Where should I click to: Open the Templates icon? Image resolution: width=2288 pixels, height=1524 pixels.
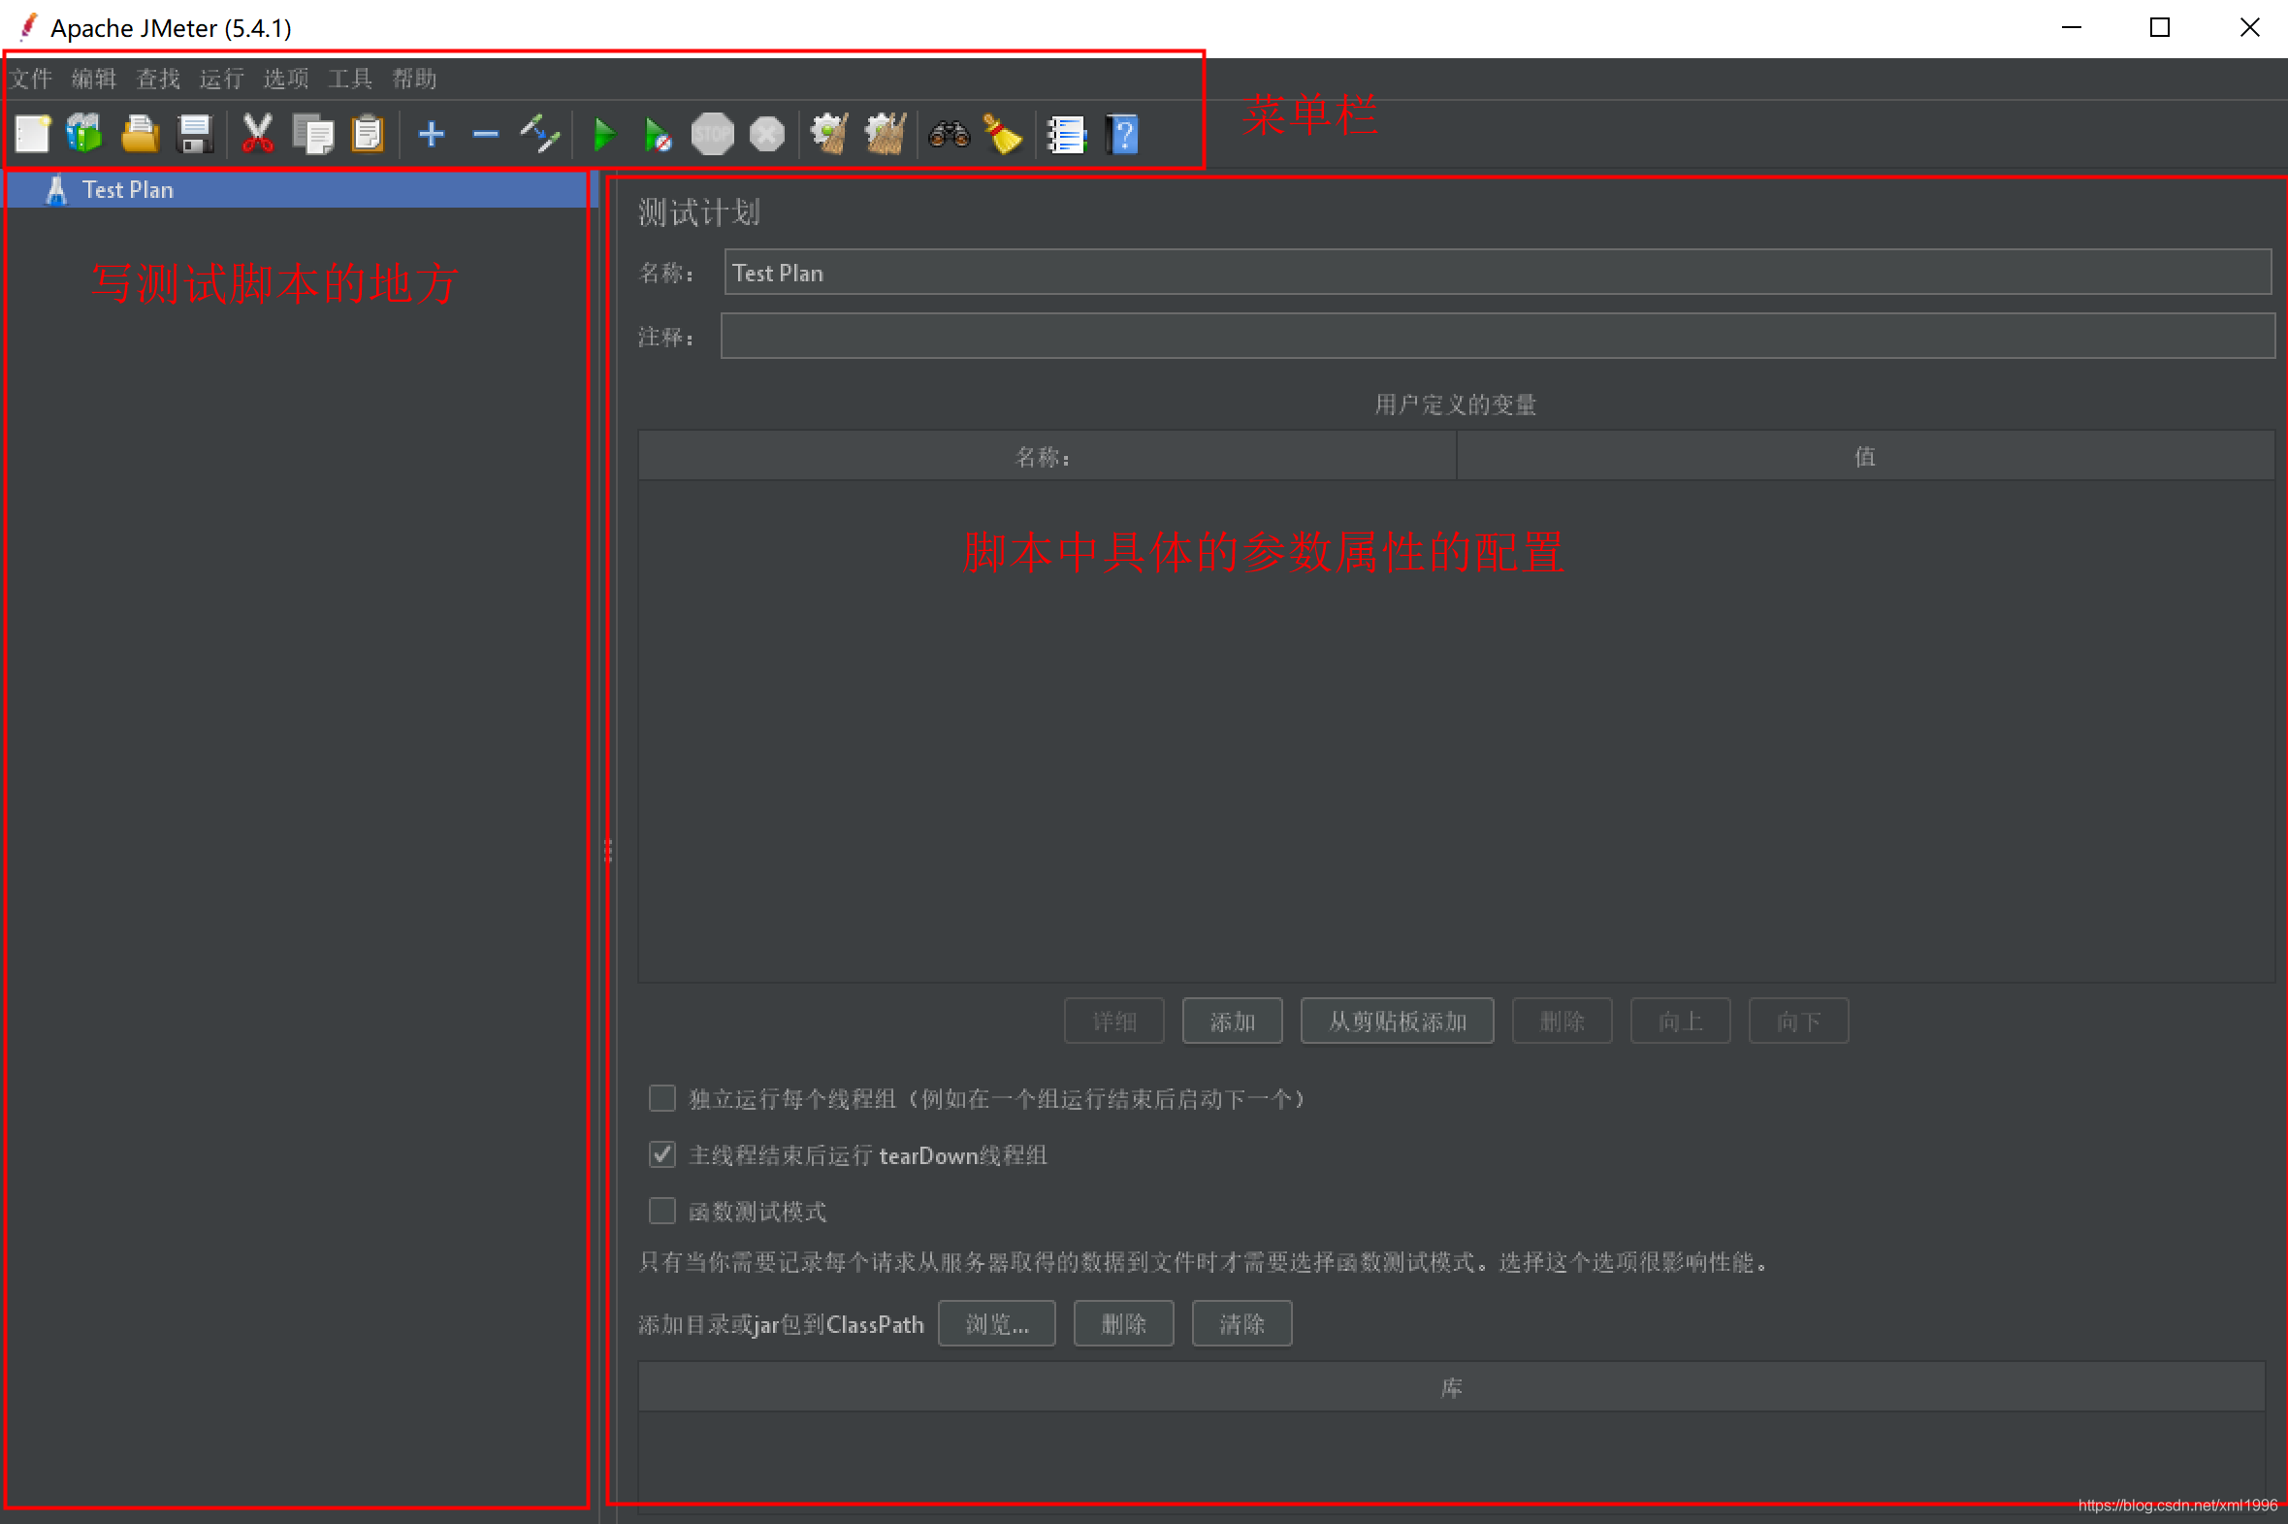(84, 134)
